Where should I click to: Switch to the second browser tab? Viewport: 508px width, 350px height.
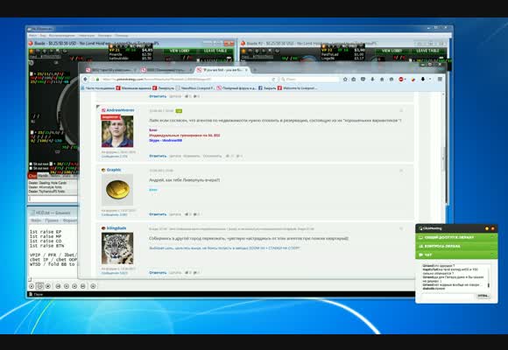click(166, 70)
